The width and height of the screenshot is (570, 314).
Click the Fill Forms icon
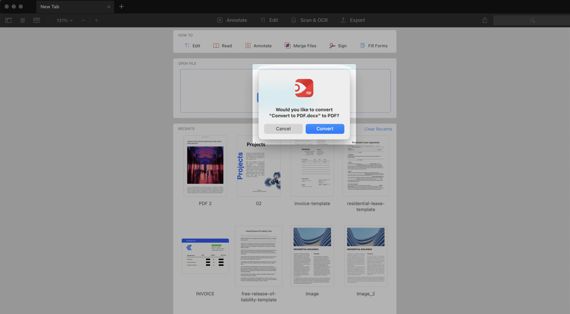click(363, 46)
